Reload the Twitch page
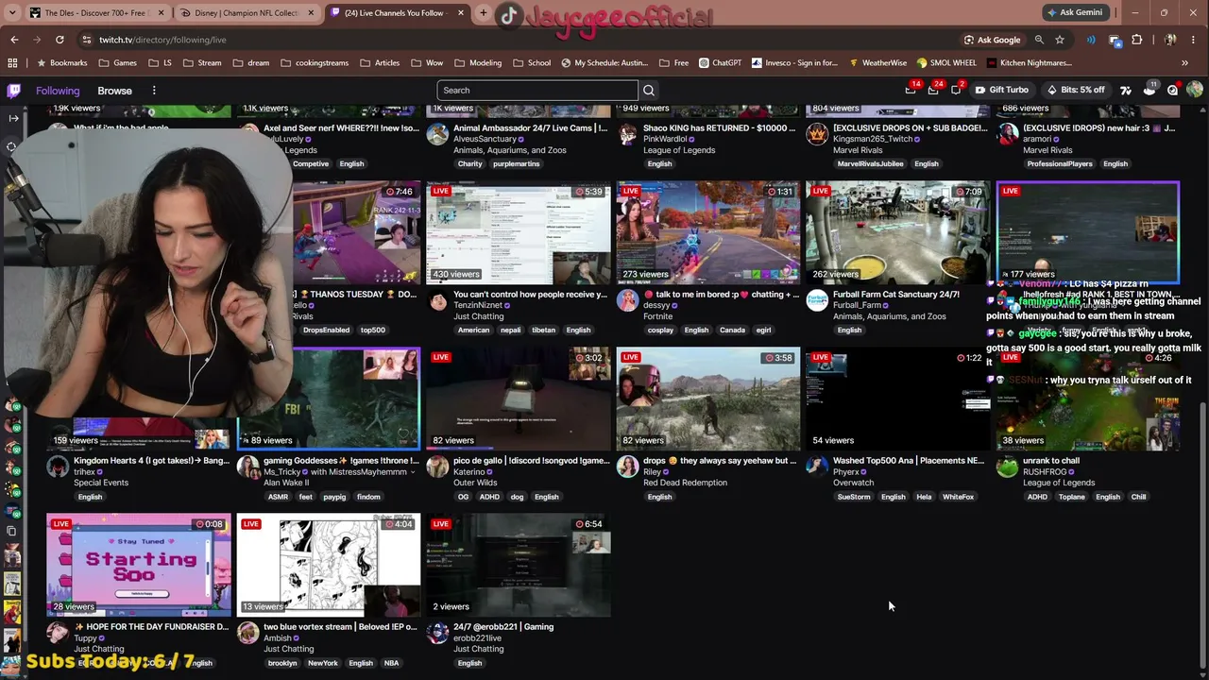1209x680 pixels. coord(60,40)
